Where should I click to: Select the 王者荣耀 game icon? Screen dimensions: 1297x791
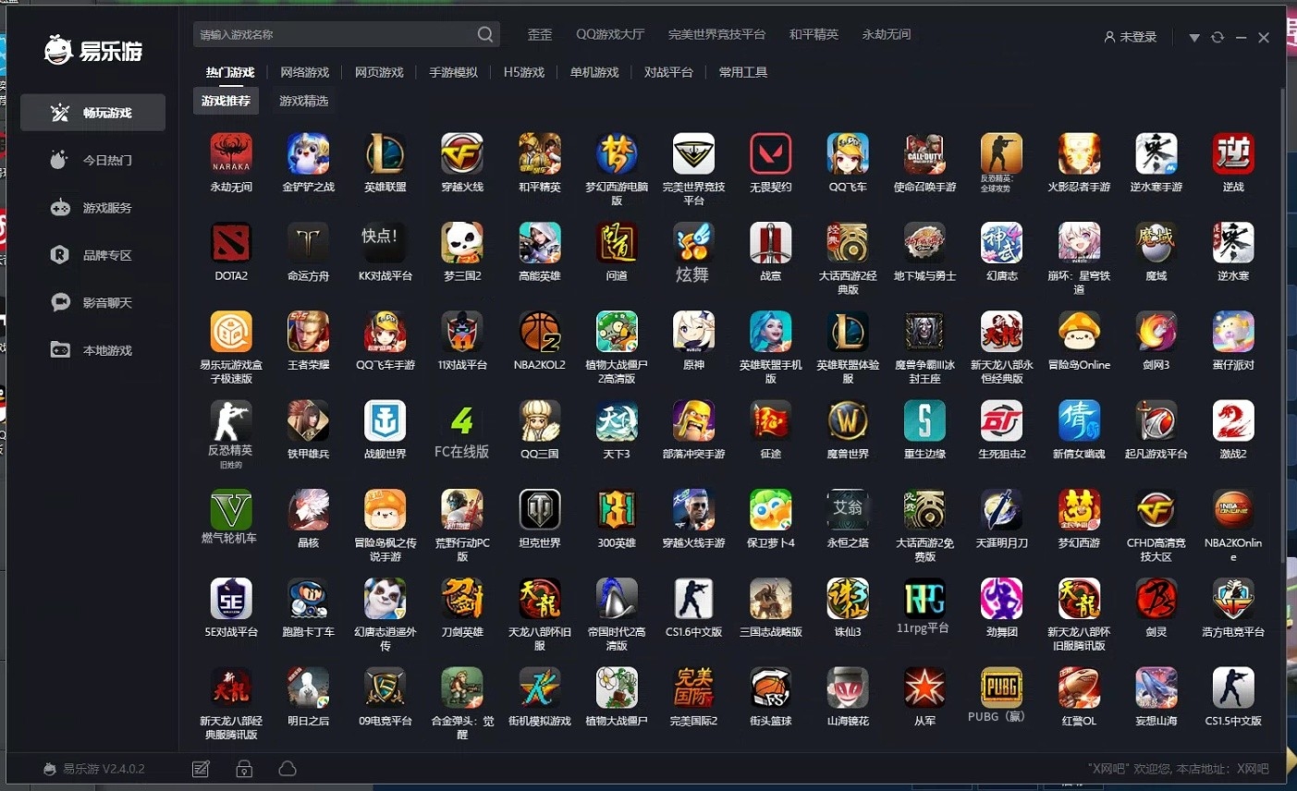point(308,332)
